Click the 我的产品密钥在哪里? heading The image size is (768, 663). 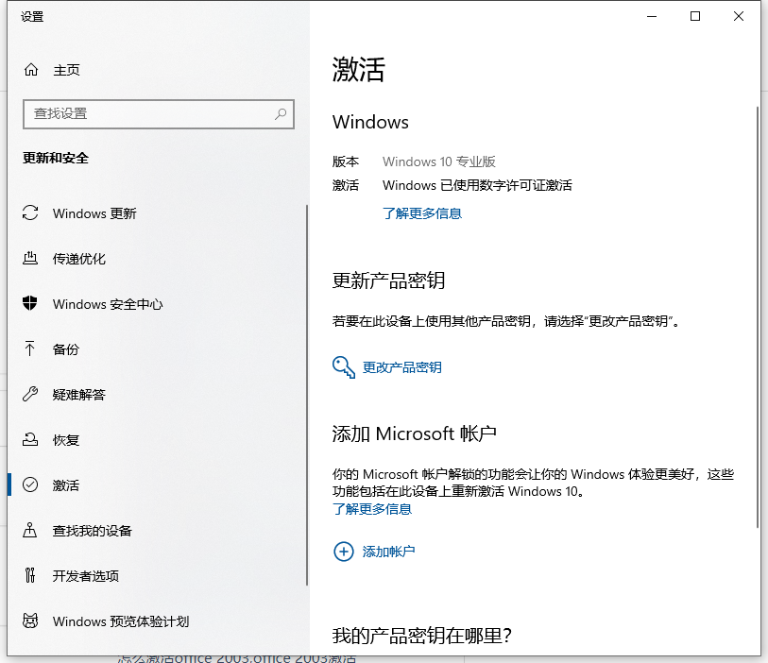point(421,636)
